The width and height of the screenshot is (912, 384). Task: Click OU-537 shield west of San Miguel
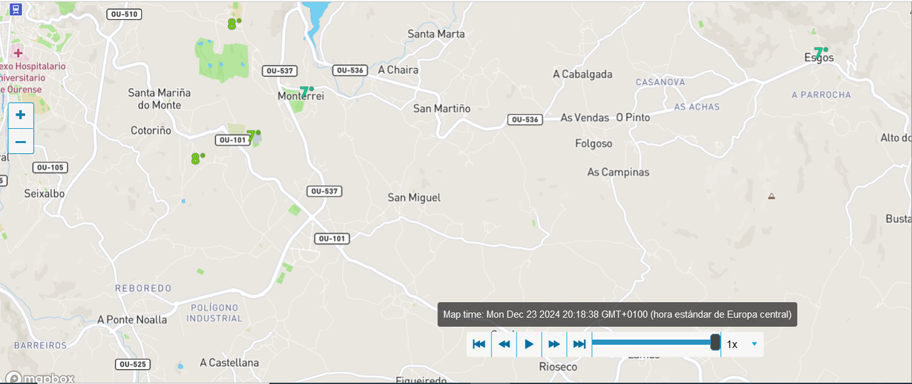coord(324,191)
